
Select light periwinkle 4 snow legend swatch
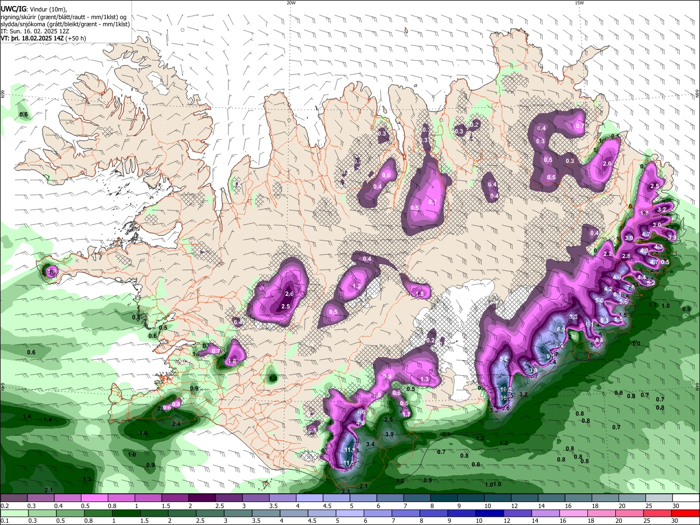[x=310, y=498]
